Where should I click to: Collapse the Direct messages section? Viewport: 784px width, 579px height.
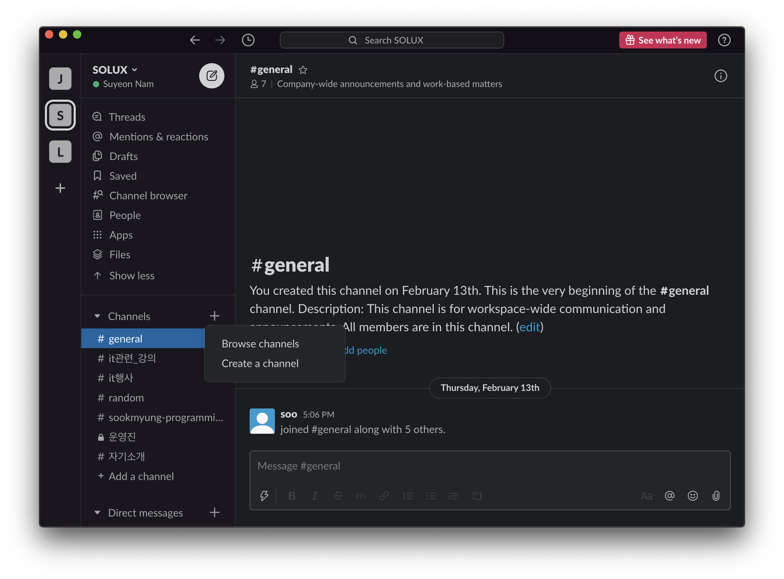pyautogui.click(x=97, y=513)
